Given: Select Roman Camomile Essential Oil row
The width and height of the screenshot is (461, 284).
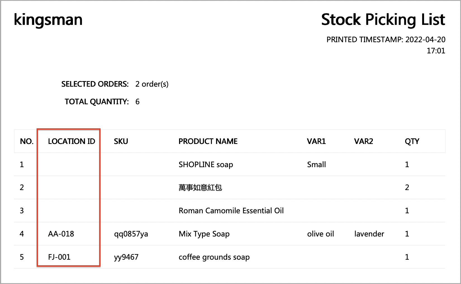Looking at the screenshot, I should [231, 211].
